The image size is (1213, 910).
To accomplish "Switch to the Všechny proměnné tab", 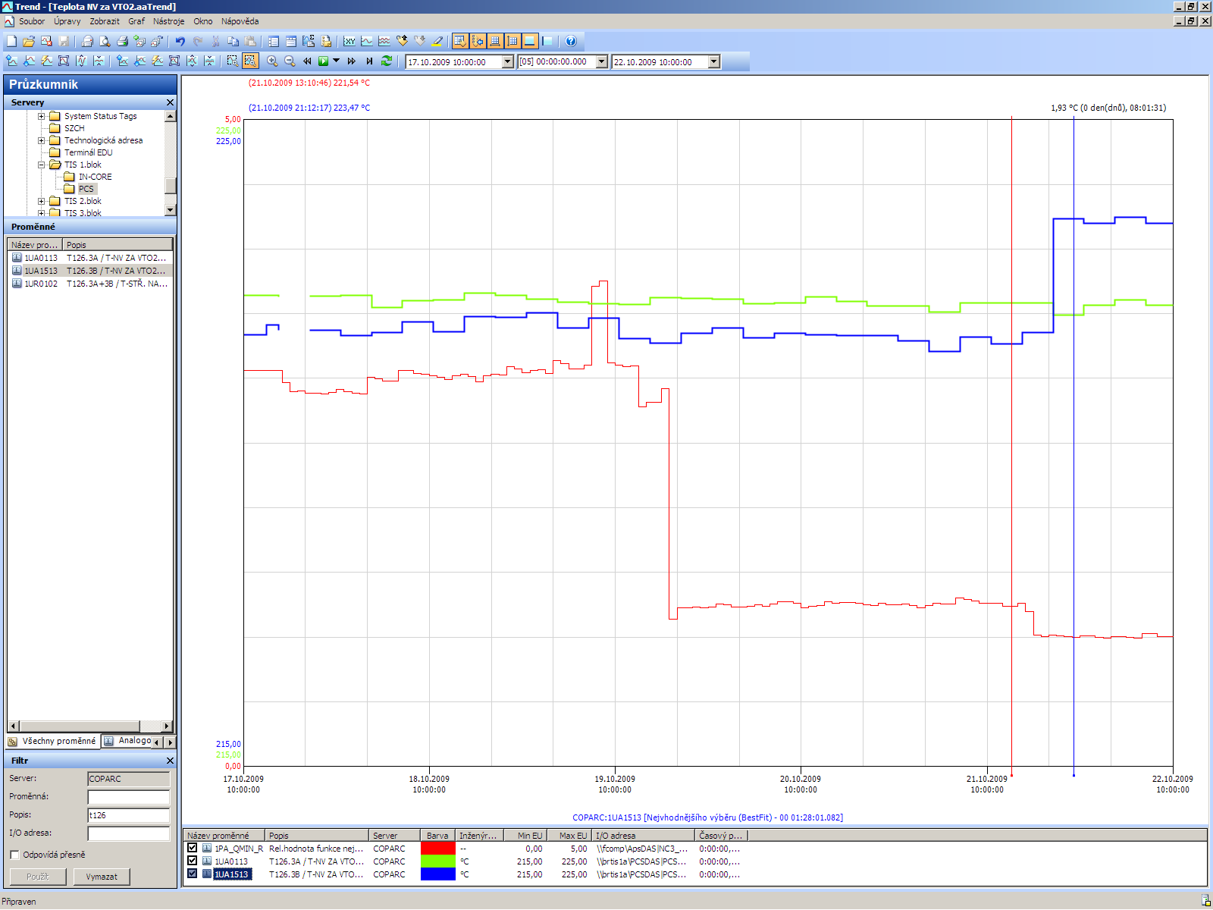I will tap(53, 741).
